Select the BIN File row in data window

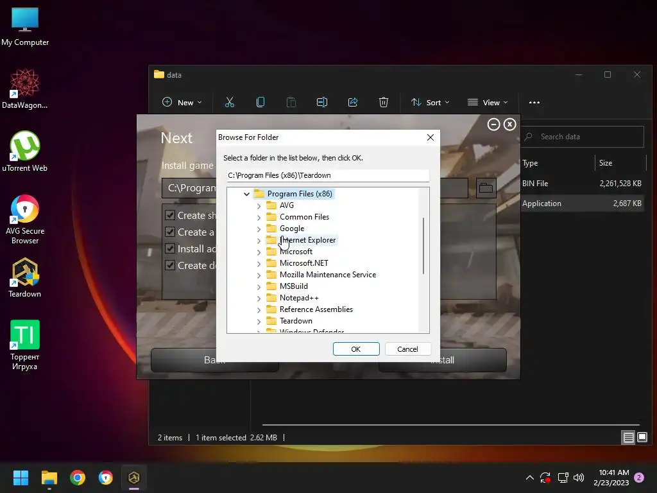click(582, 184)
